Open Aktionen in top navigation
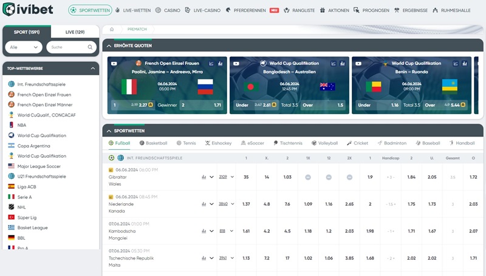The width and height of the screenshot is (486, 276). 335,10
